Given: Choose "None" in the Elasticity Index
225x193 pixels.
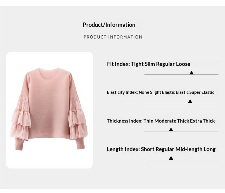Looking at the screenshot, I should (144, 92).
